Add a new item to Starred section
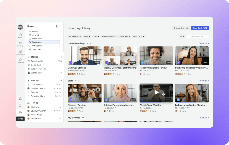Image resolution: width=229 pixels, height=145 pixels. pos(61,57)
